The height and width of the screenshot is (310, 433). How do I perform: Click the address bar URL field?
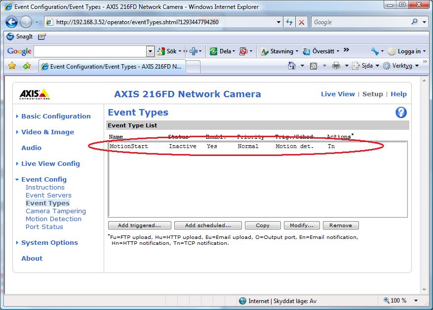coord(164,22)
